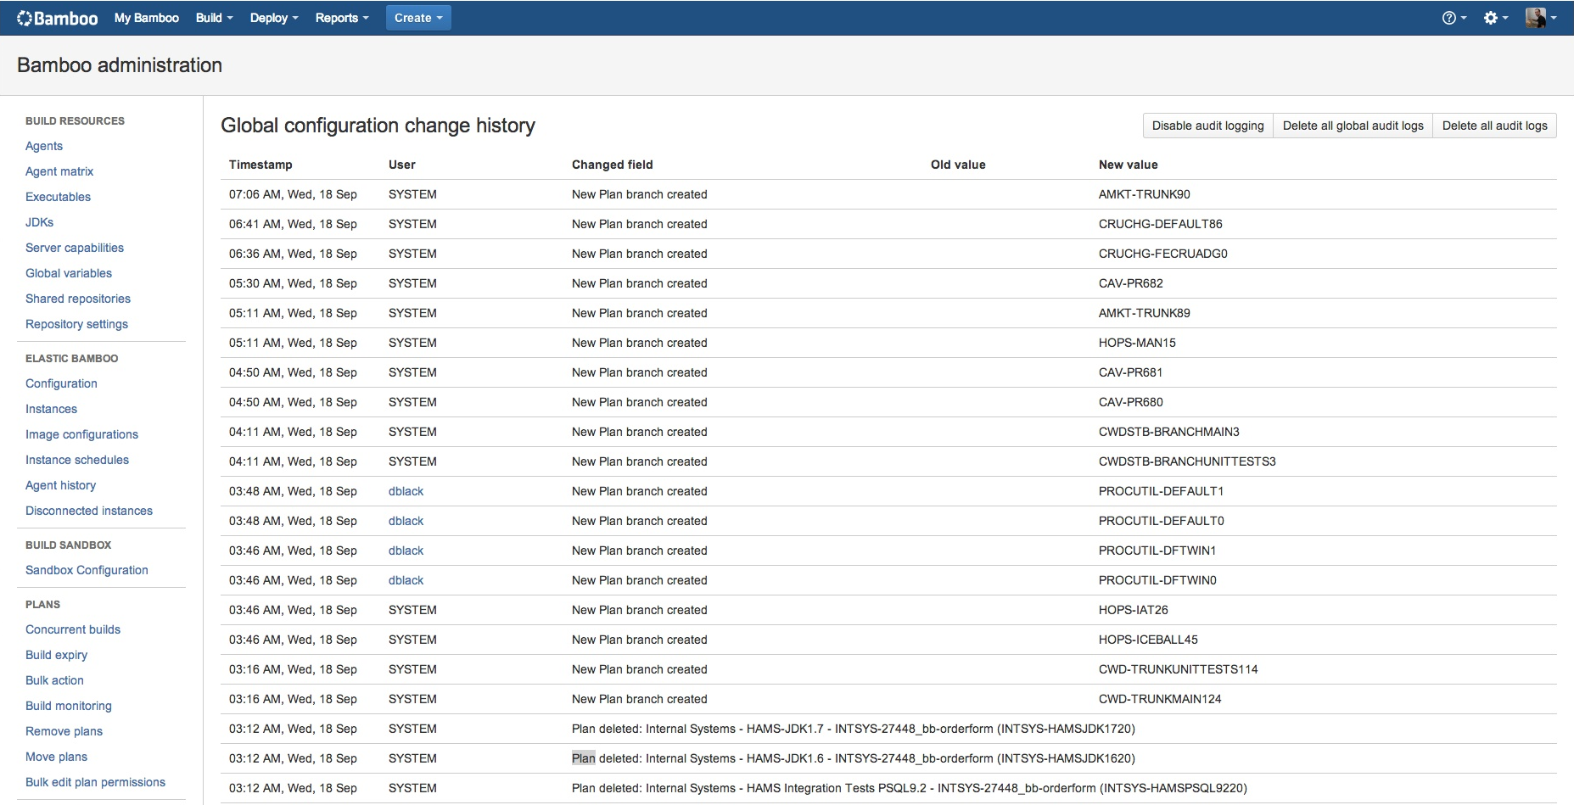Click Delete all audit logs button
This screenshot has width=1574, height=805.
[1494, 126]
